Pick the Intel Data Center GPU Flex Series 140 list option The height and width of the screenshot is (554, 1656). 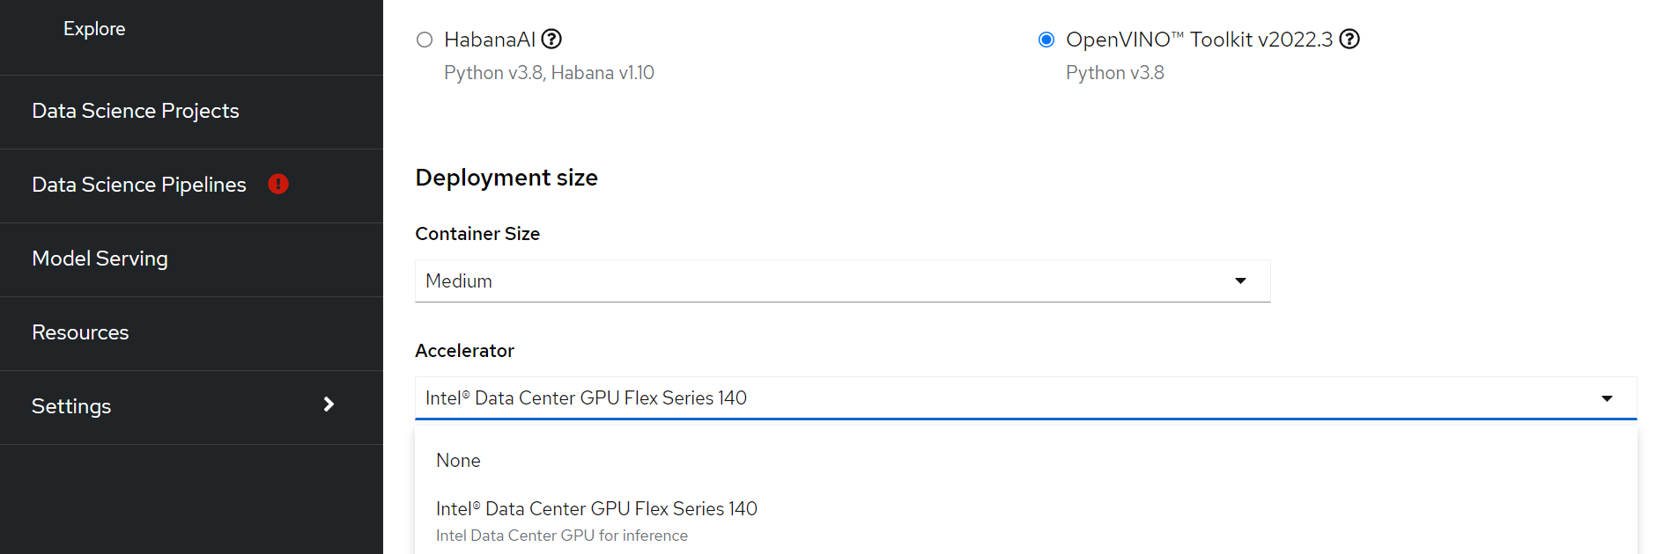coord(596,509)
